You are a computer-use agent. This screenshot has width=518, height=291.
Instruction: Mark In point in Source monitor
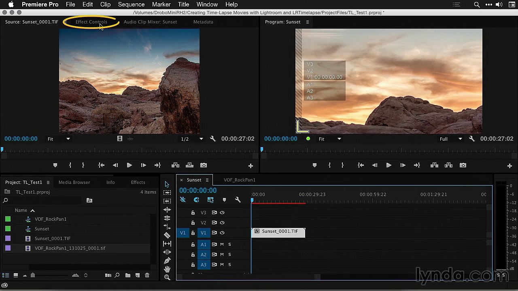tap(70, 165)
